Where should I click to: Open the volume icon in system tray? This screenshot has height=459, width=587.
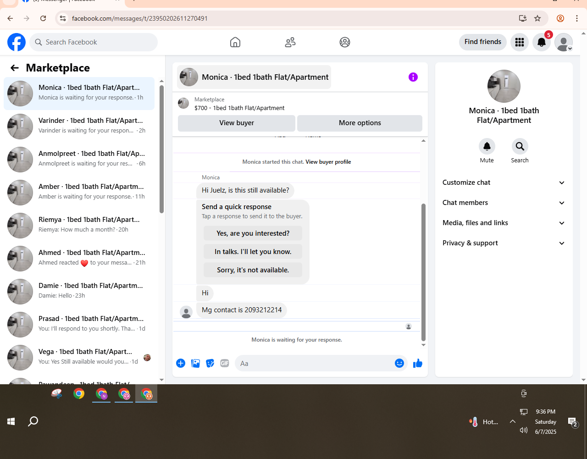524,430
